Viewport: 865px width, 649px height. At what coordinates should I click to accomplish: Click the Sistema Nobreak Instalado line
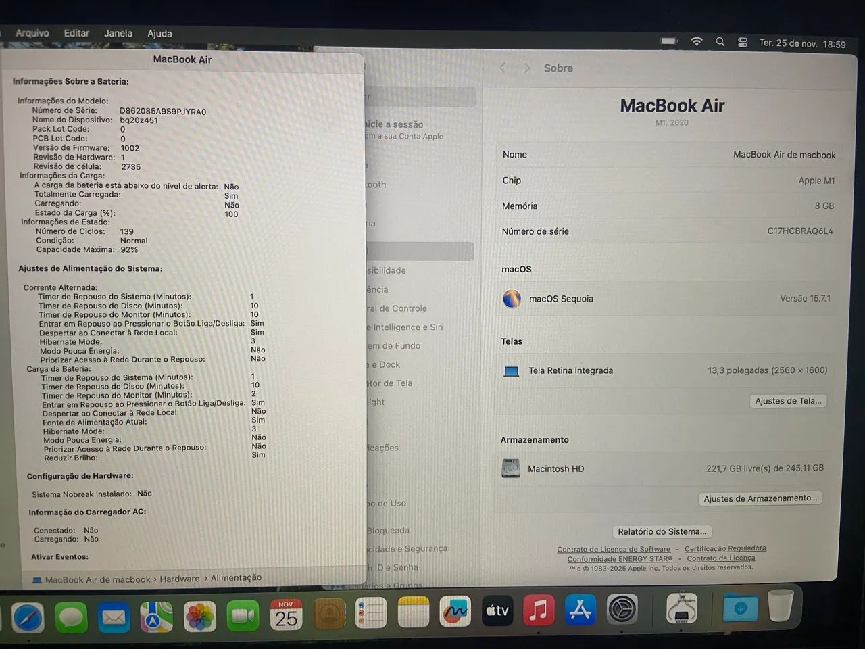[x=92, y=494]
